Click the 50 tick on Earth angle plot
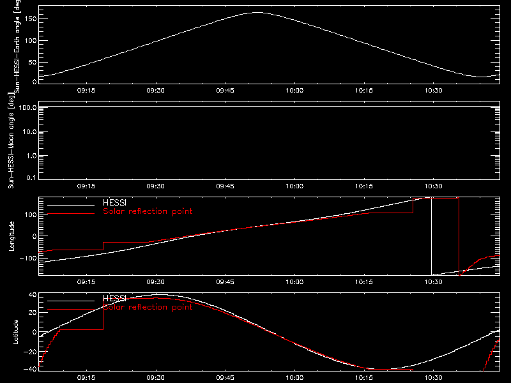Screen dimensions: 511x383 click(33, 62)
